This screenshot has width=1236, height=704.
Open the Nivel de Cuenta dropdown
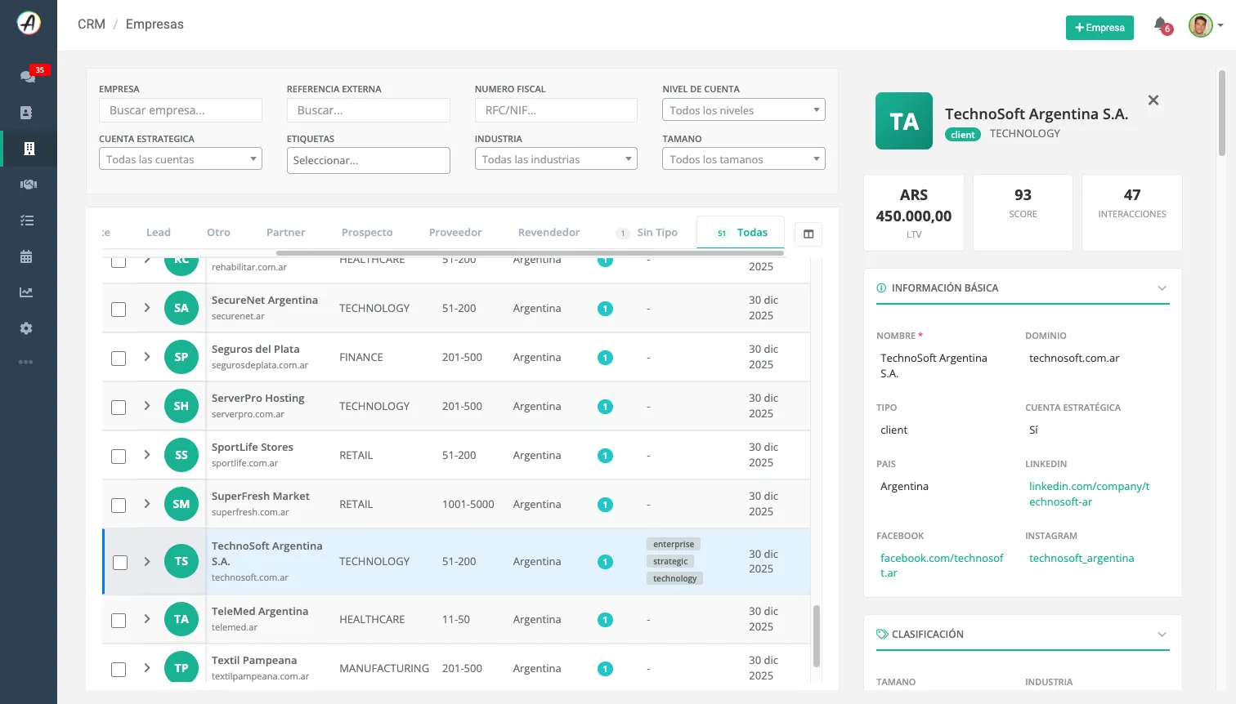coord(744,110)
